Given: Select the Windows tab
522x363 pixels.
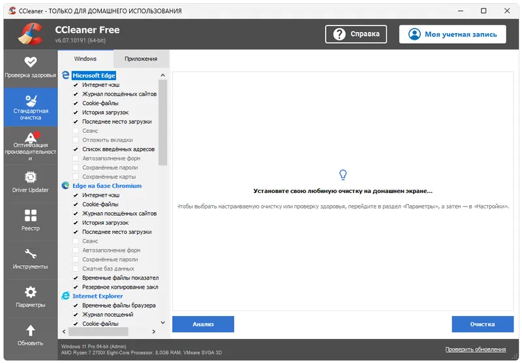Looking at the screenshot, I should [x=85, y=59].
